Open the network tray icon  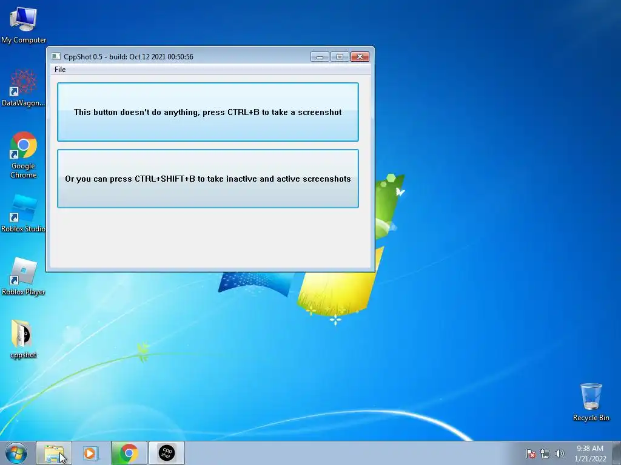coord(545,453)
